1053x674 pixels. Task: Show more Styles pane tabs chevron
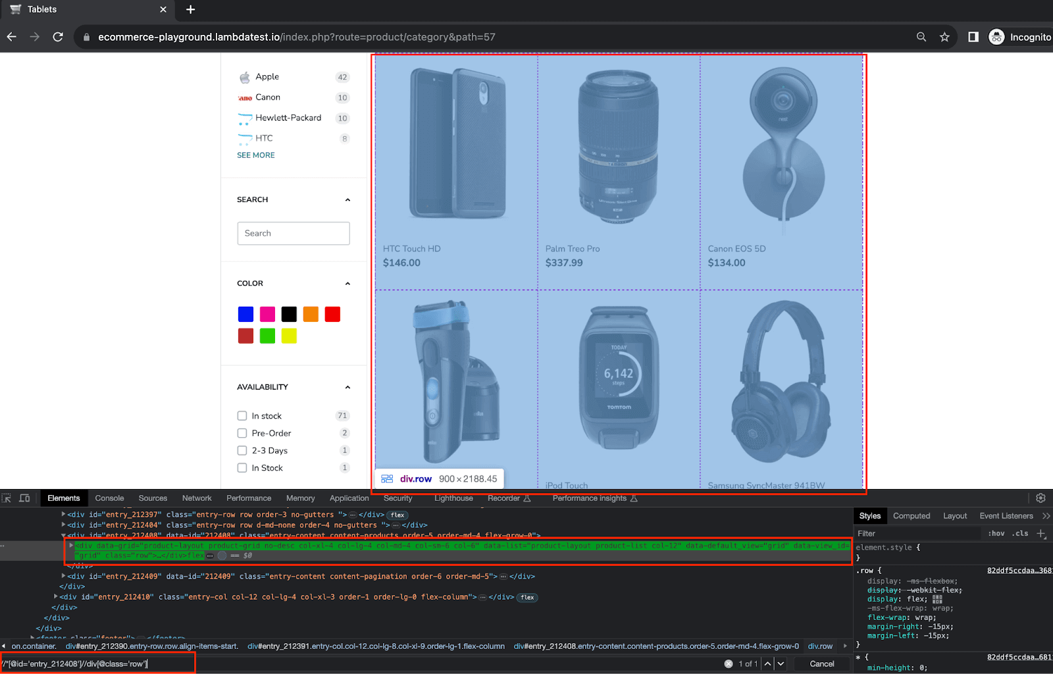click(x=1046, y=516)
